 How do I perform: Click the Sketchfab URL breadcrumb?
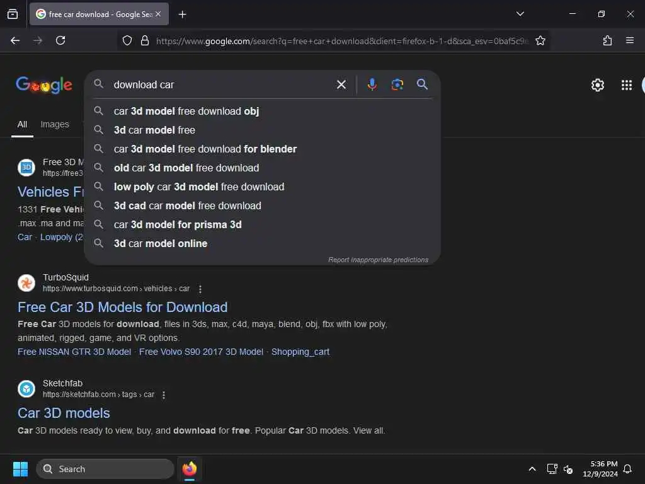click(98, 395)
